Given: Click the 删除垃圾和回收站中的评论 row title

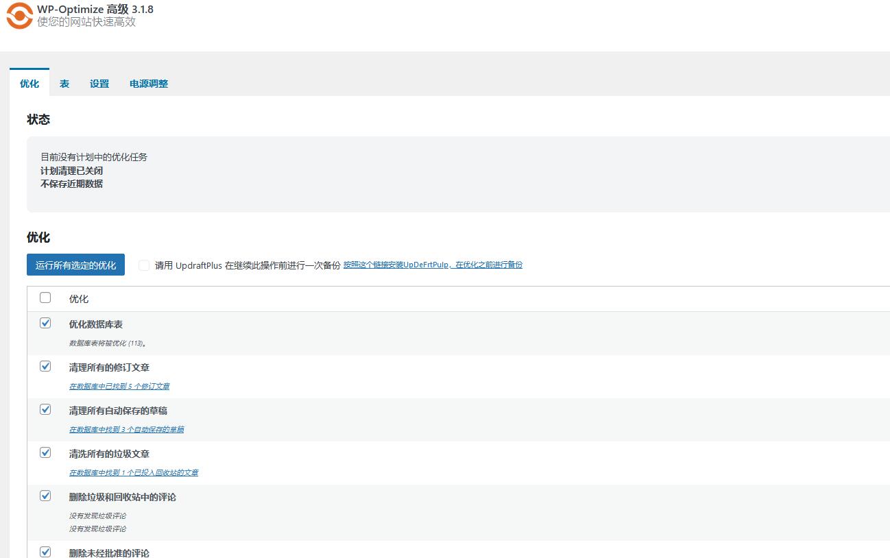Looking at the screenshot, I should (122, 497).
